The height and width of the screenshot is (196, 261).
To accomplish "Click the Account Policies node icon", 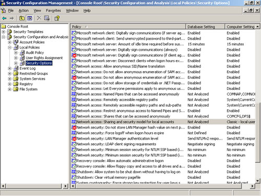I will [x=16, y=42].
